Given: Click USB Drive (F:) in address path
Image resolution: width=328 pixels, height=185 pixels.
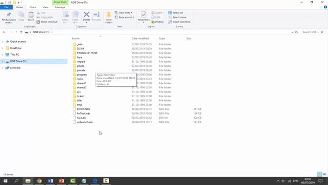Looking at the screenshot, I should click(41, 32).
